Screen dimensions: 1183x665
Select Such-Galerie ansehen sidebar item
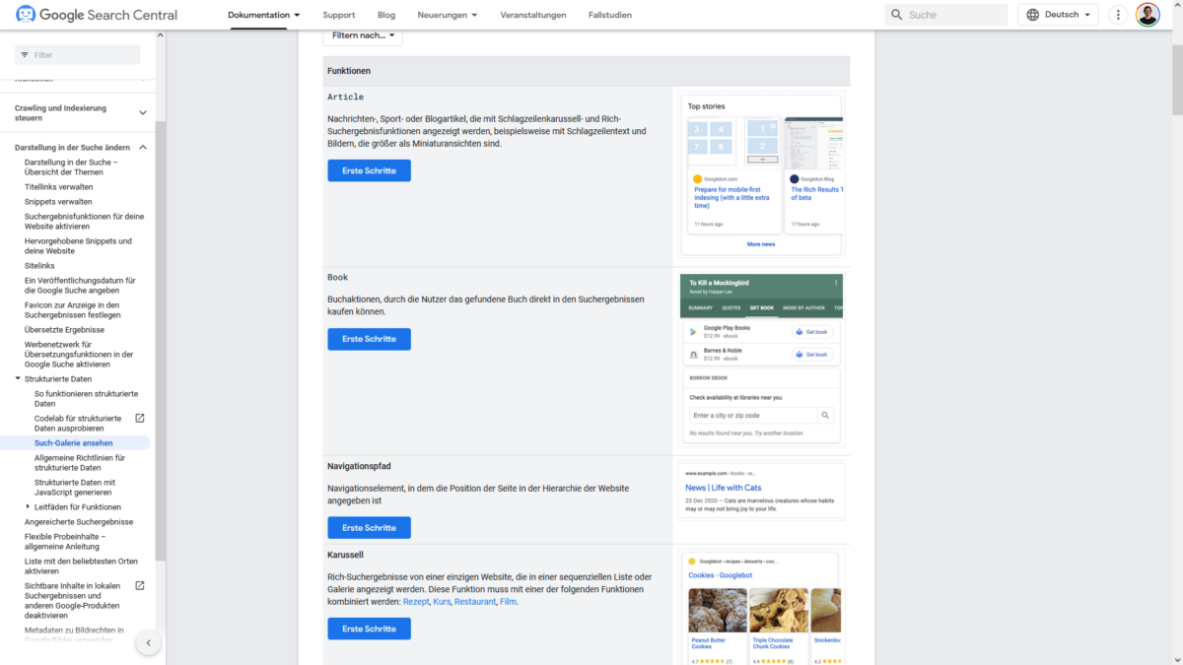74,443
